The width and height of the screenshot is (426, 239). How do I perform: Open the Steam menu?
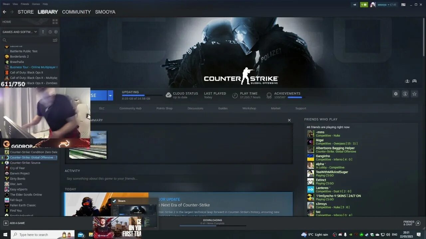click(x=6, y=4)
